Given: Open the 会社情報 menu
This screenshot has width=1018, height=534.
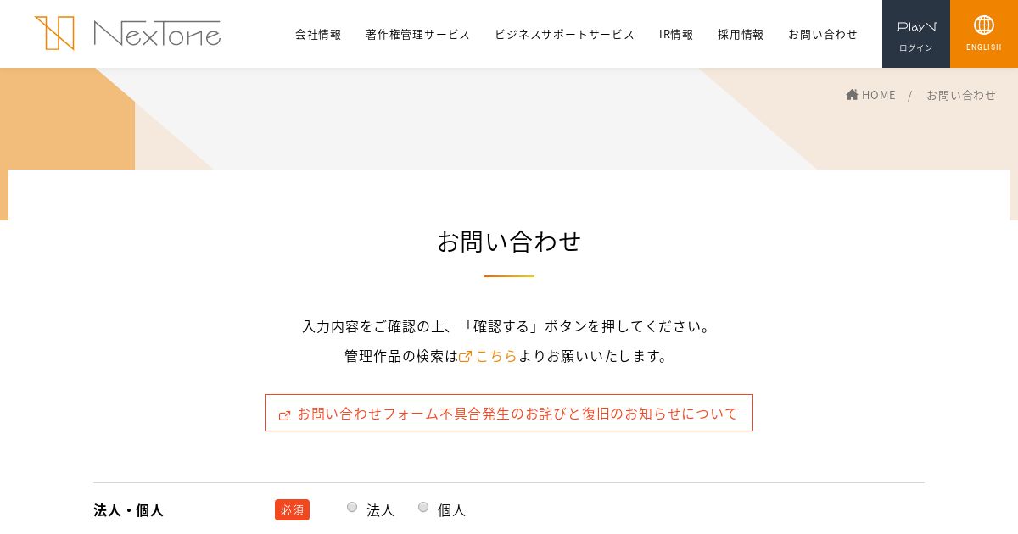Looking at the screenshot, I should (x=318, y=34).
